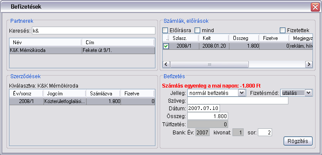Viewport: 322px width, 155px height.
Task: Click the 1.800 Számlázva cell in contracts
Action: click(103, 102)
